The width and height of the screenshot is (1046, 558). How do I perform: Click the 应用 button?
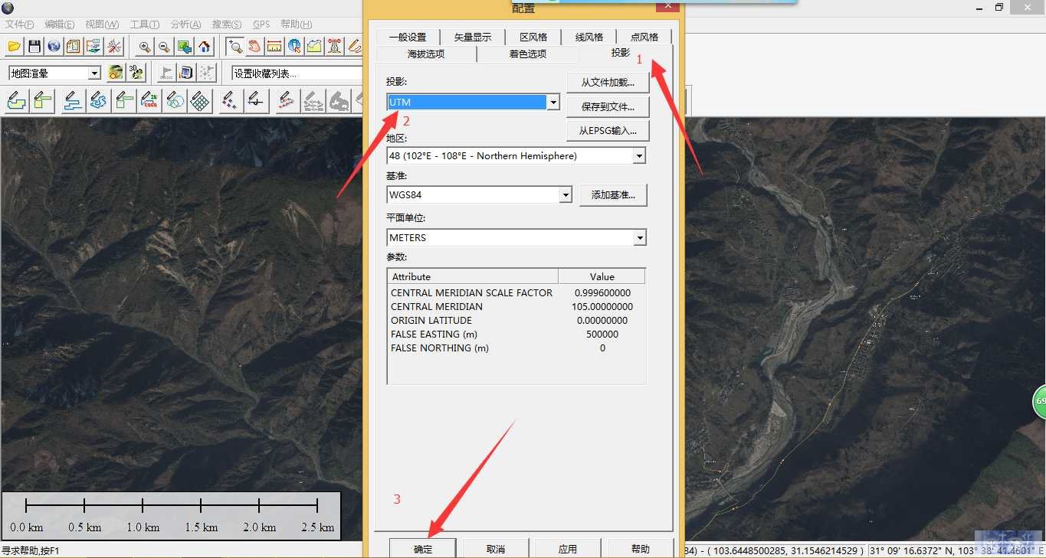pyautogui.click(x=568, y=549)
